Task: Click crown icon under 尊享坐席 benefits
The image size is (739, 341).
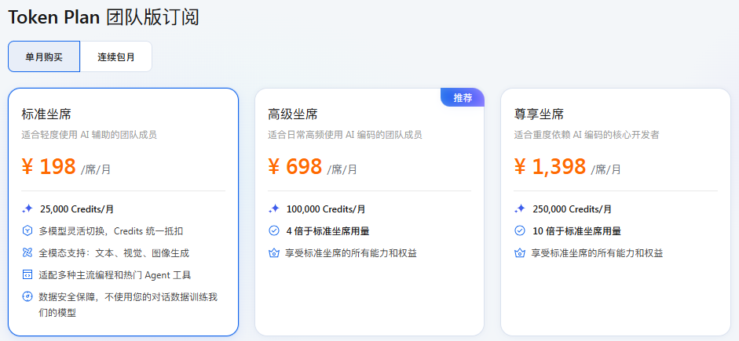Action: (520, 253)
